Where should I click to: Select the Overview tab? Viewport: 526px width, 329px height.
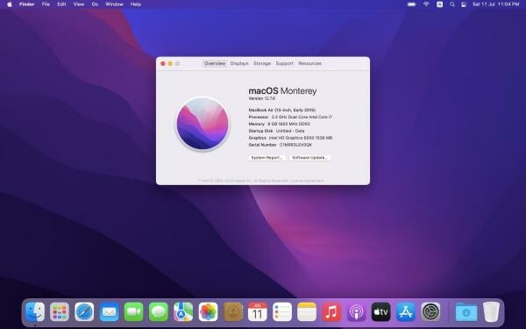coord(215,63)
